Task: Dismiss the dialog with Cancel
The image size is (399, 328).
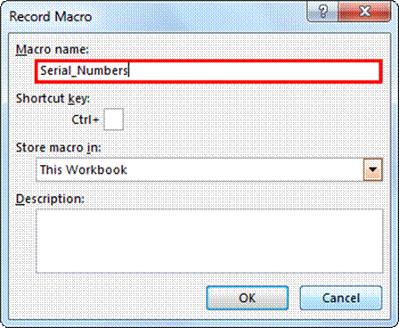Action: coord(341,298)
